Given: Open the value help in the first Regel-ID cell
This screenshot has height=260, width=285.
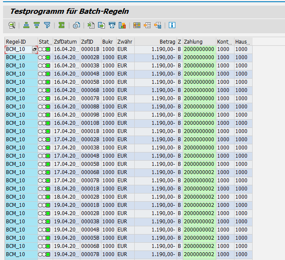Looking at the screenshot, I should 35,49.
